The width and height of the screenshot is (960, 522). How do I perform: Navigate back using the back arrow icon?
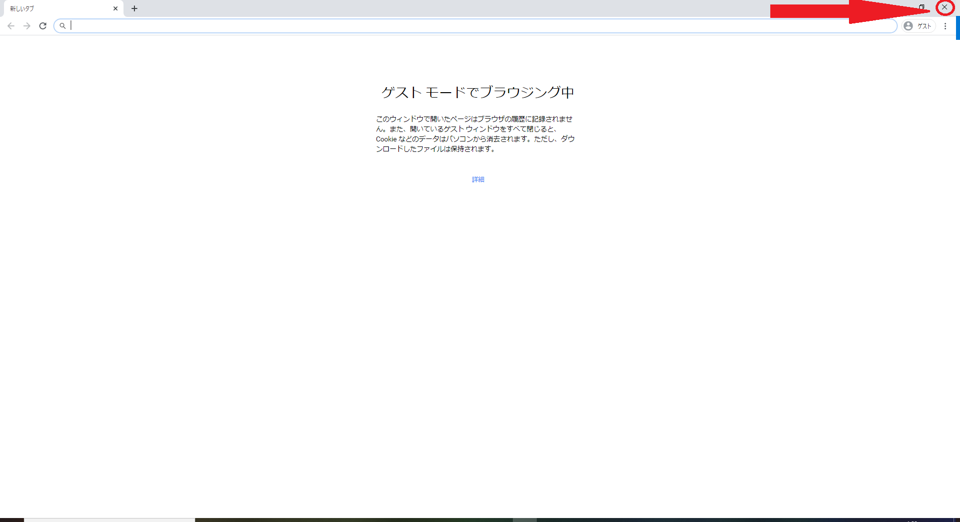pos(10,26)
